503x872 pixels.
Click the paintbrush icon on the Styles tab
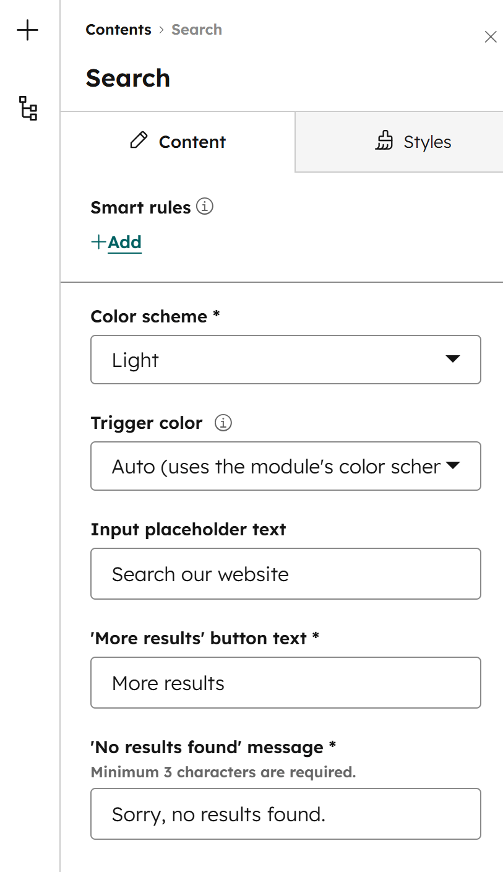tap(385, 141)
